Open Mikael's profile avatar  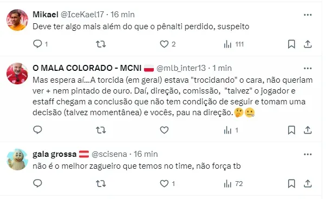[x=17, y=20]
